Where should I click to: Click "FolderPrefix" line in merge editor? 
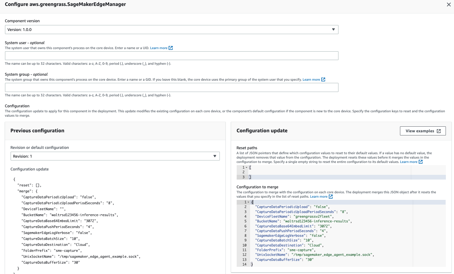[285, 250]
